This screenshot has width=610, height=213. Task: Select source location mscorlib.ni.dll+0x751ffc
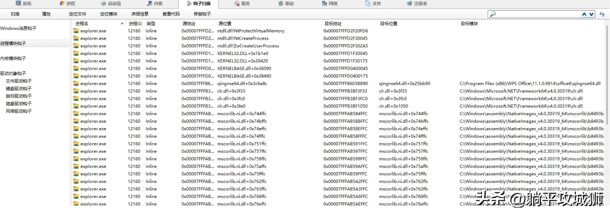(242, 144)
